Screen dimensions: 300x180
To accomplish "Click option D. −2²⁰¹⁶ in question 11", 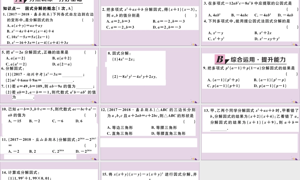I will click(x=84, y=151).
